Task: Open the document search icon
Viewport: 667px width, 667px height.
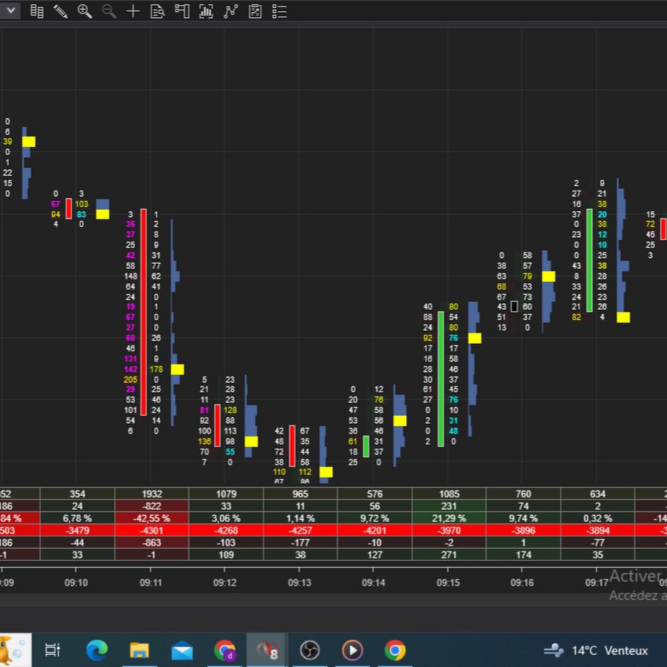Action: [157, 11]
